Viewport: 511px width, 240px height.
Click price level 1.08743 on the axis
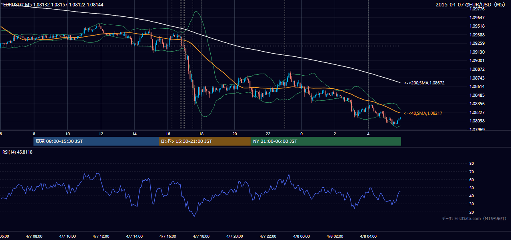477,78
